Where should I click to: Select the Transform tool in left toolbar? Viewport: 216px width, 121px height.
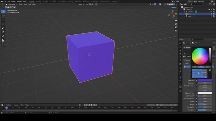(x=3, y=32)
